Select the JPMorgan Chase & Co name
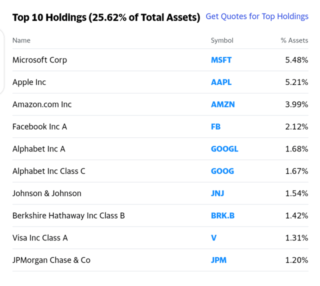This screenshot has width=320, height=286. pos(51,260)
